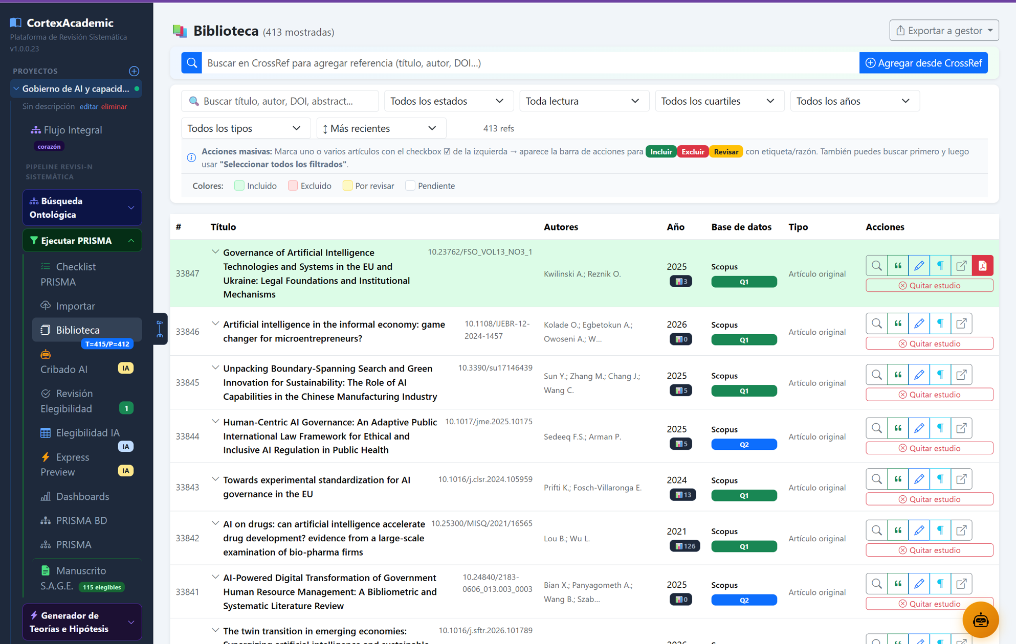The image size is (1016, 644).
Task: Click the edit pencil icon for row 33841
Action: pyautogui.click(x=919, y=584)
